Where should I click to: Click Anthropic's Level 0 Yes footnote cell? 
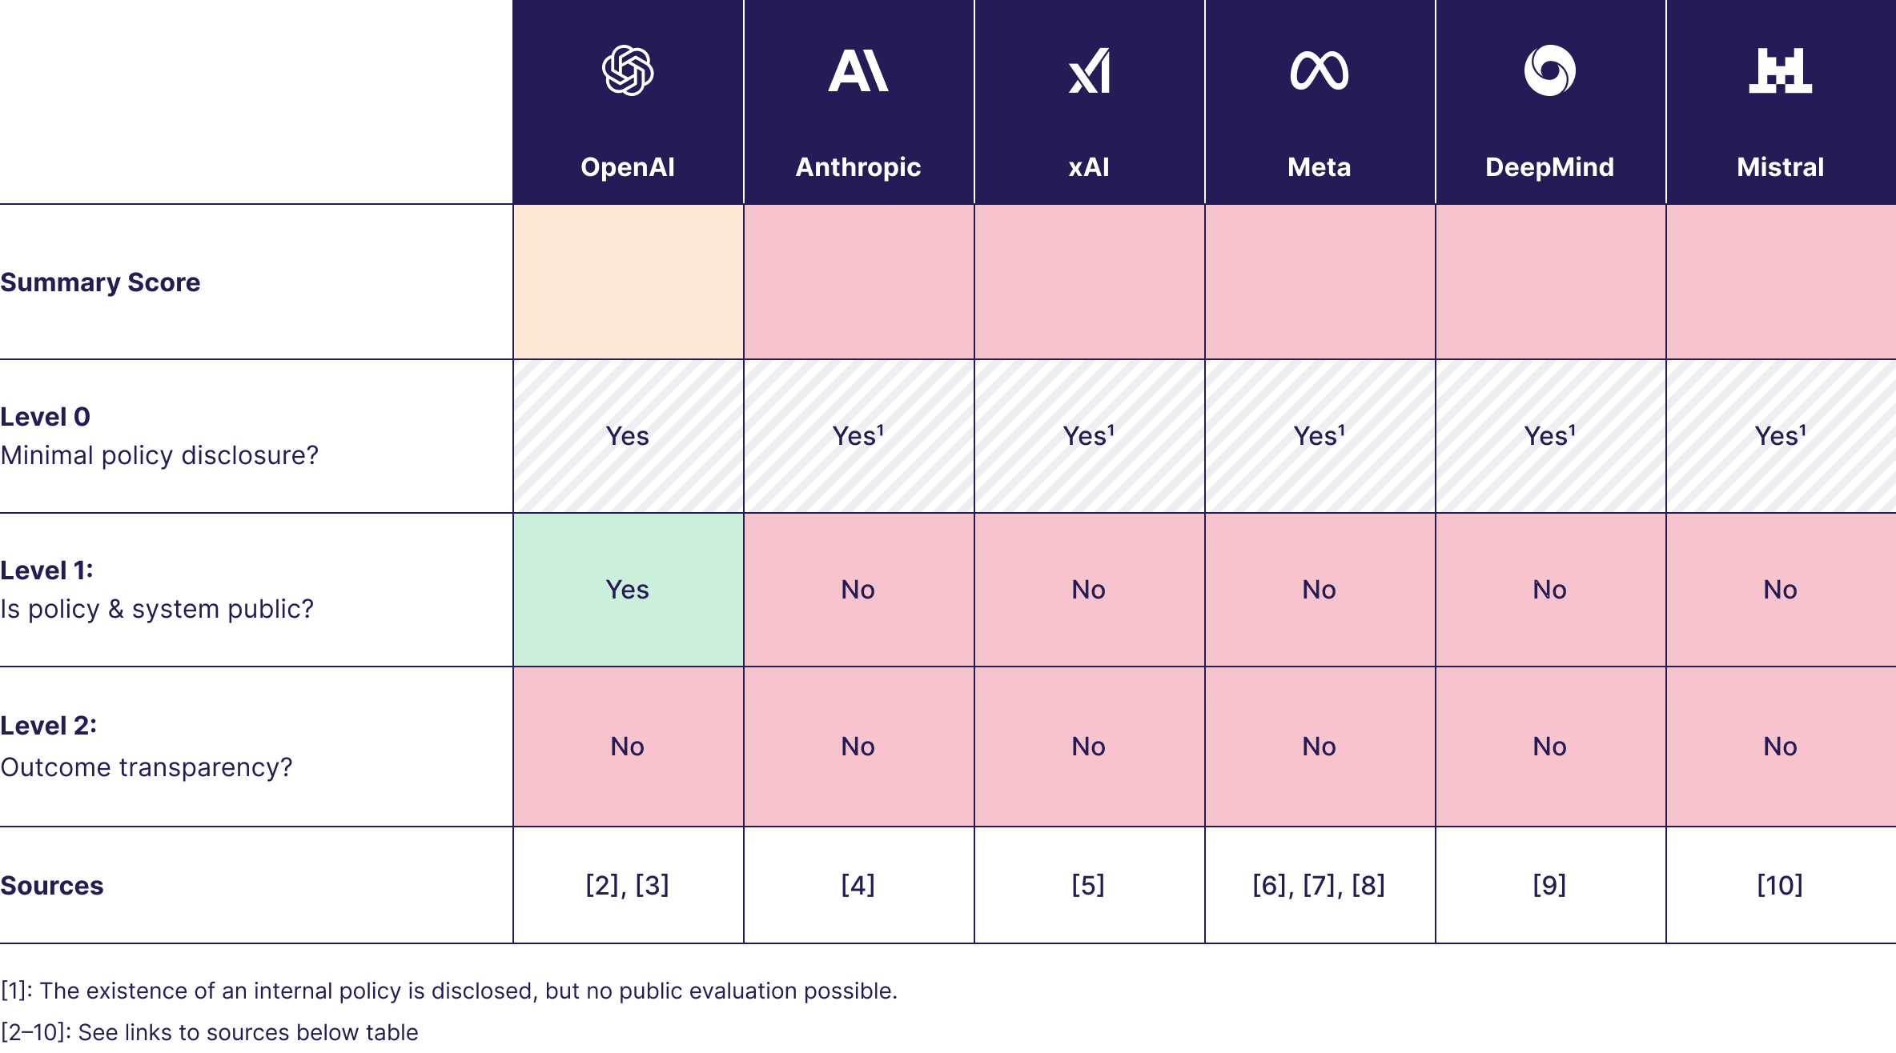coord(859,436)
